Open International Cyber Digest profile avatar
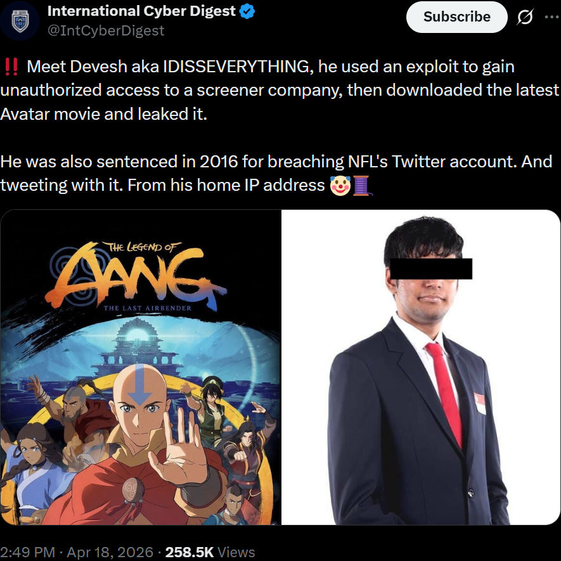Image resolution: width=561 pixels, height=561 pixels. (x=20, y=21)
